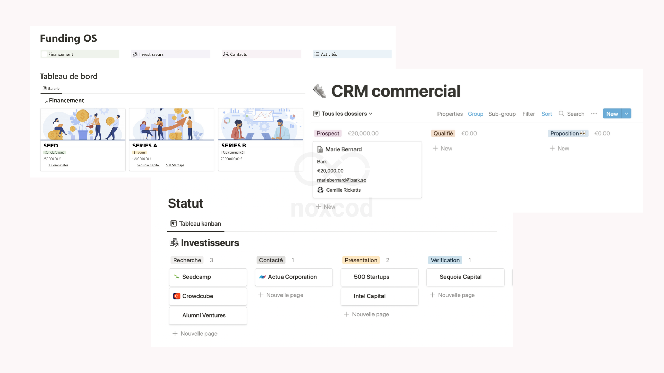Click the Investisseurs database icon
The height and width of the screenshot is (373, 664).
tap(174, 242)
